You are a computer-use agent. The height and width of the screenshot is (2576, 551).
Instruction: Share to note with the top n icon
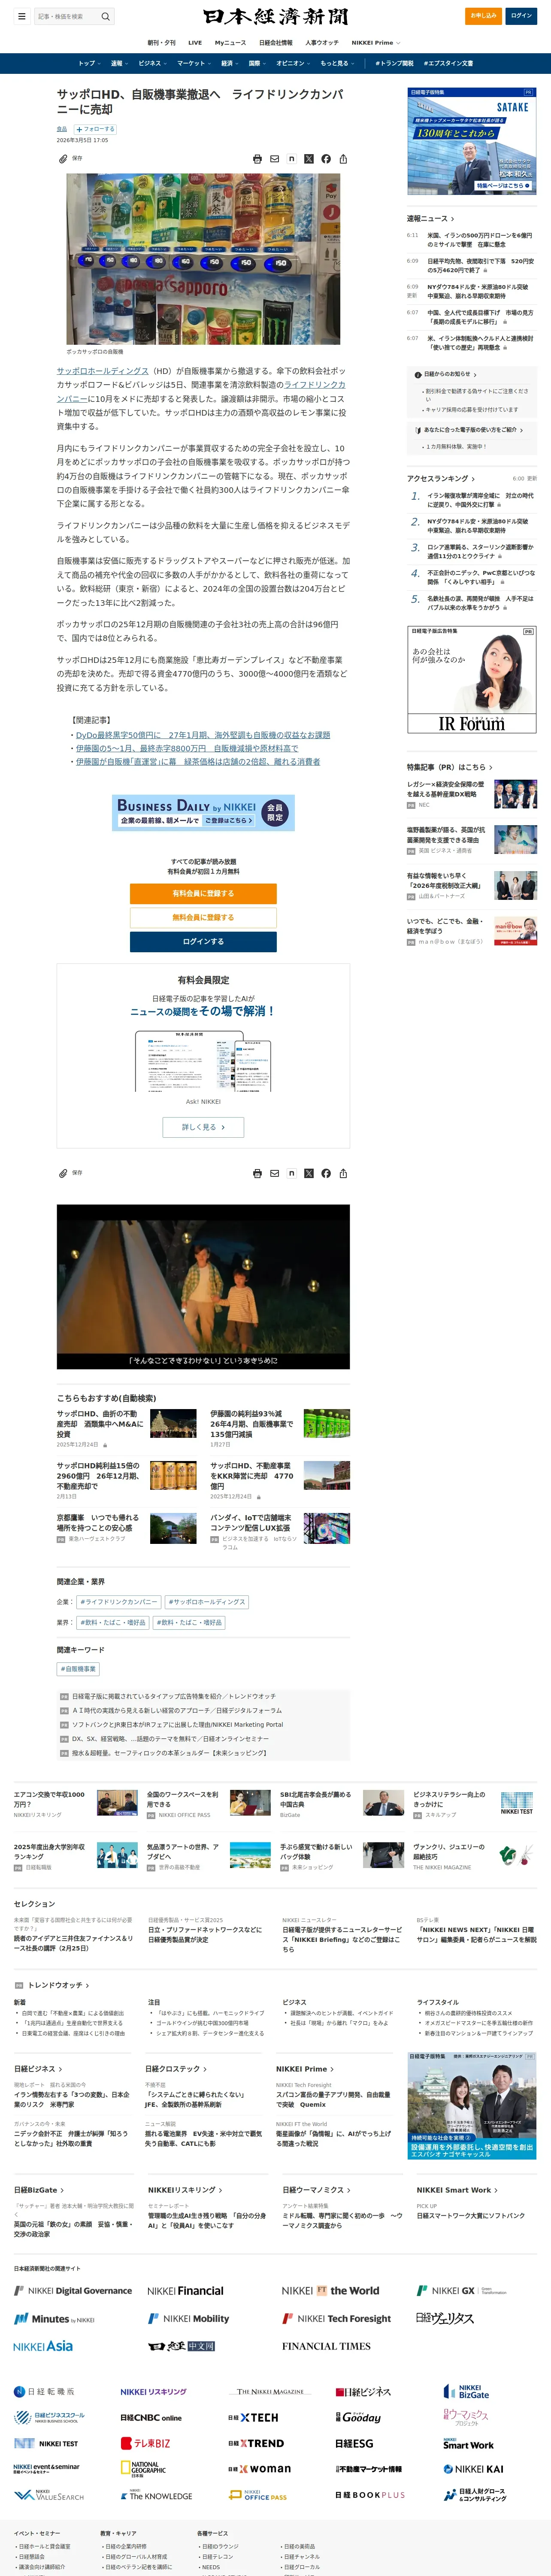[x=291, y=159]
